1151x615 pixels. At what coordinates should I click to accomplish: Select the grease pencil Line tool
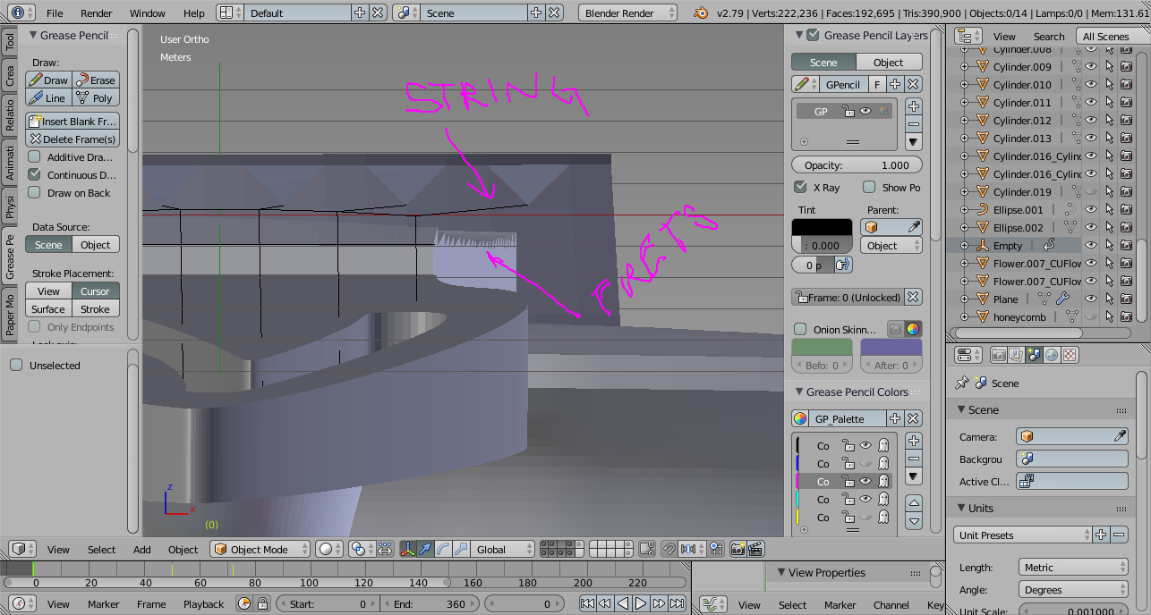pyautogui.click(x=48, y=97)
